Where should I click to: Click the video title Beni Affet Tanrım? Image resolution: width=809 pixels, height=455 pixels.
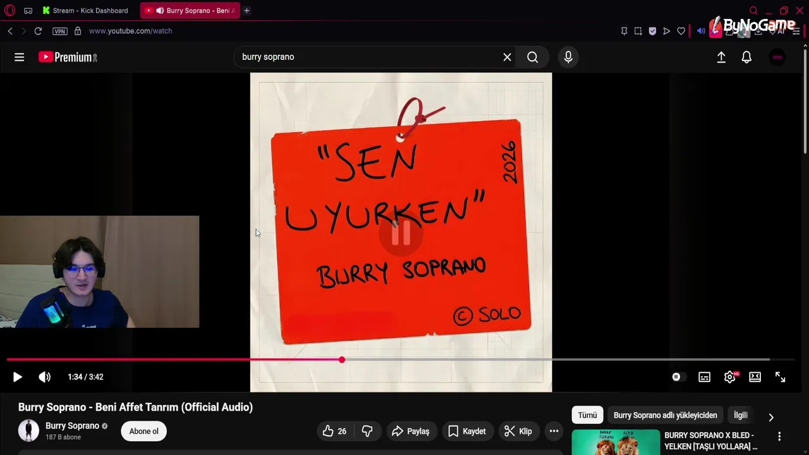pyautogui.click(x=135, y=407)
